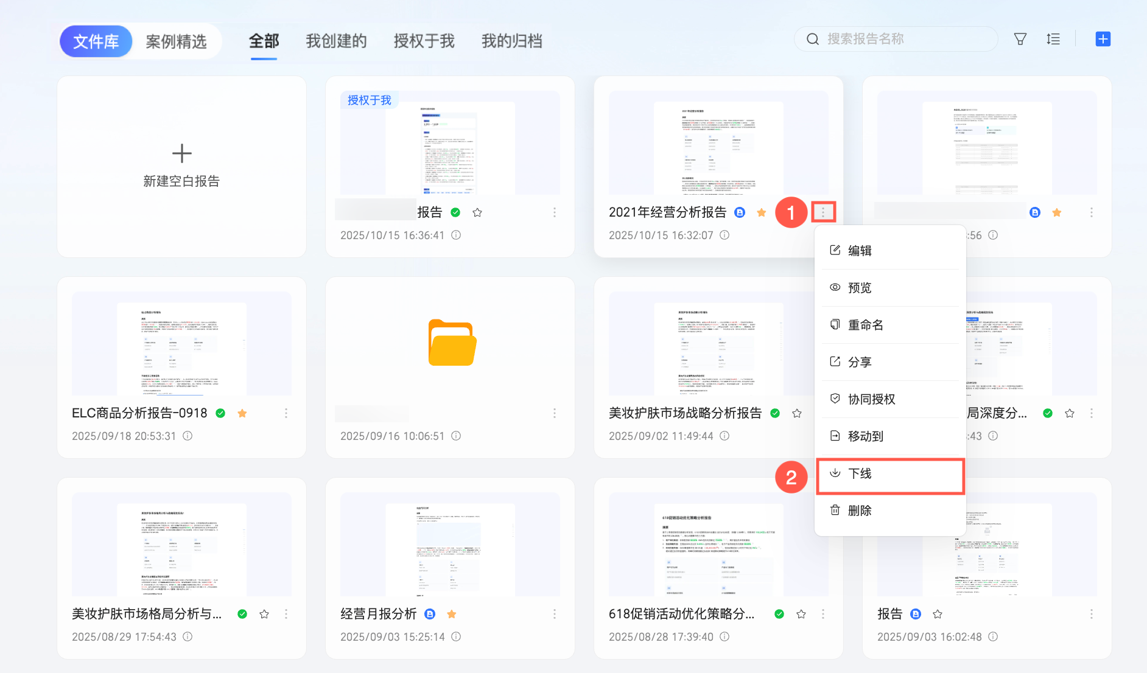Click blue status icon on 经营月报分析
The width and height of the screenshot is (1147, 673).
[430, 614]
